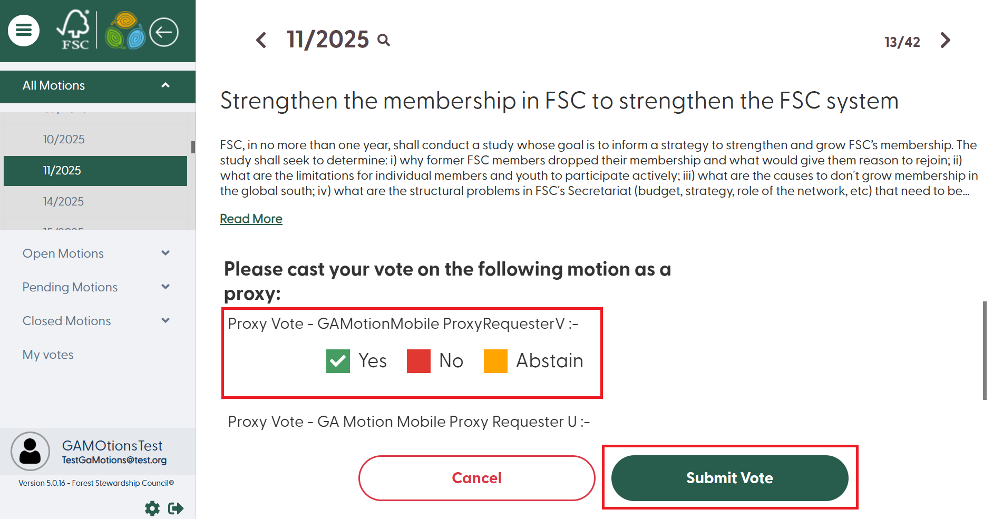Click the FSC tree logo
1003x519 pixels.
click(x=74, y=31)
